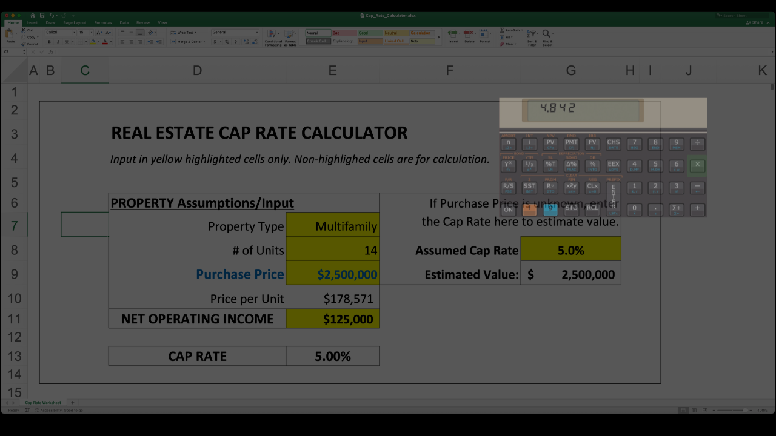Click the CHS key on calculator
The width and height of the screenshot is (776, 436).
(614, 144)
